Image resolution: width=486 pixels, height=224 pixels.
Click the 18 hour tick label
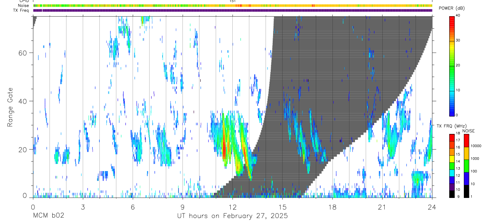pos(332,207)
